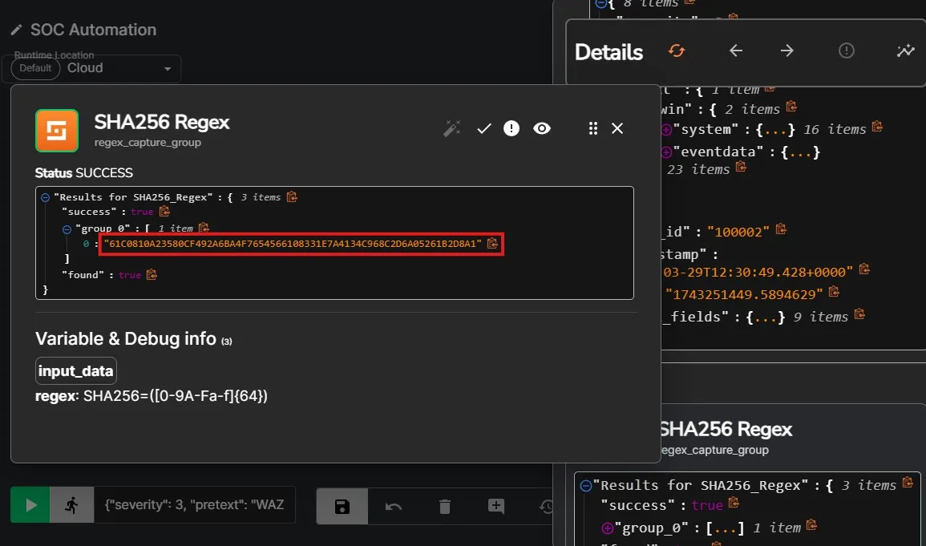Click the orange refresh icon beside Details
926x546 pixels.
tap(677, 51)
